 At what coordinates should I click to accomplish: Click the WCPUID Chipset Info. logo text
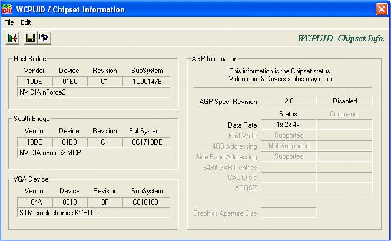pyautogui.click(x=341, y=38)
